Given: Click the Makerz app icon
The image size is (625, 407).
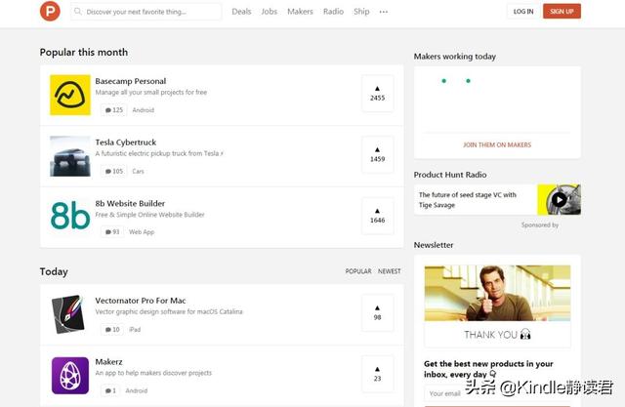Looking at the screenshot, I should click(x=70, y=376).
